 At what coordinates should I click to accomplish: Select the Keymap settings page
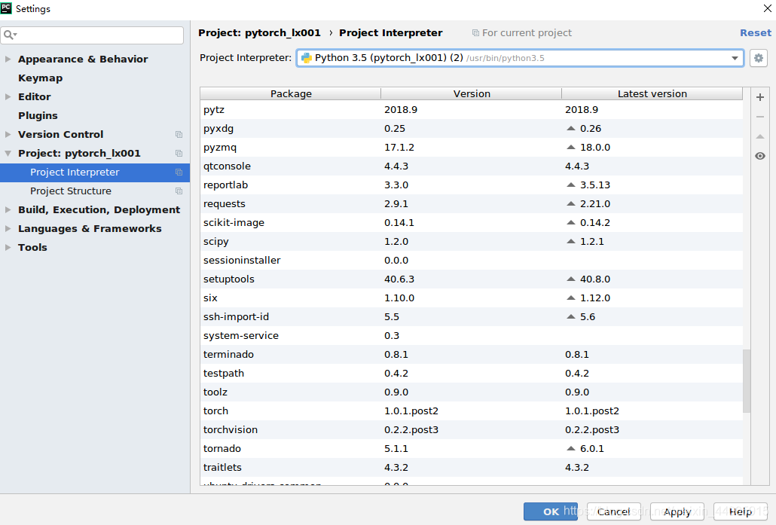41,78
